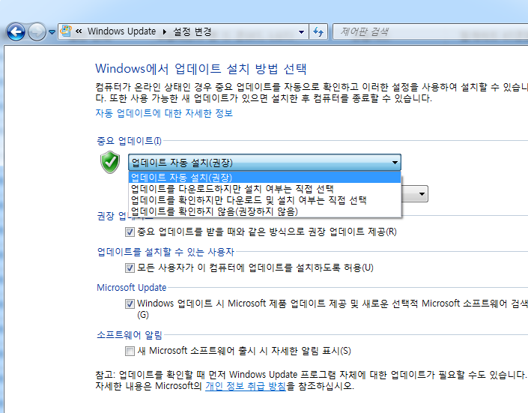
Task: Open the 개인 정보 취급 방침 link
Action: tap(246, 386)
